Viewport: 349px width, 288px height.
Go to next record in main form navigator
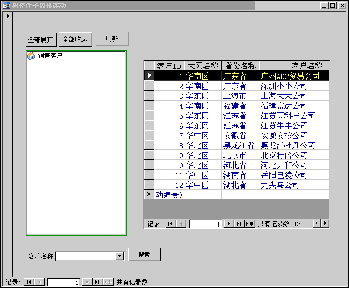[87, 282]
